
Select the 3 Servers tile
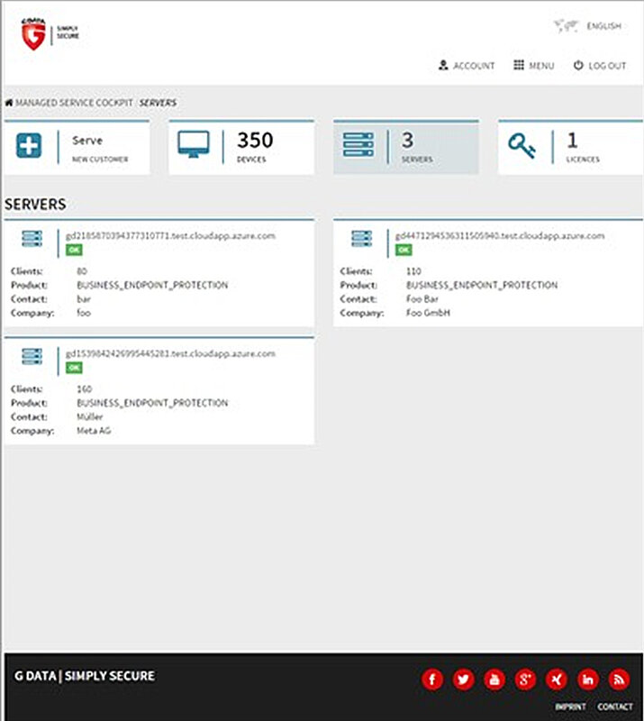[406, 147]
